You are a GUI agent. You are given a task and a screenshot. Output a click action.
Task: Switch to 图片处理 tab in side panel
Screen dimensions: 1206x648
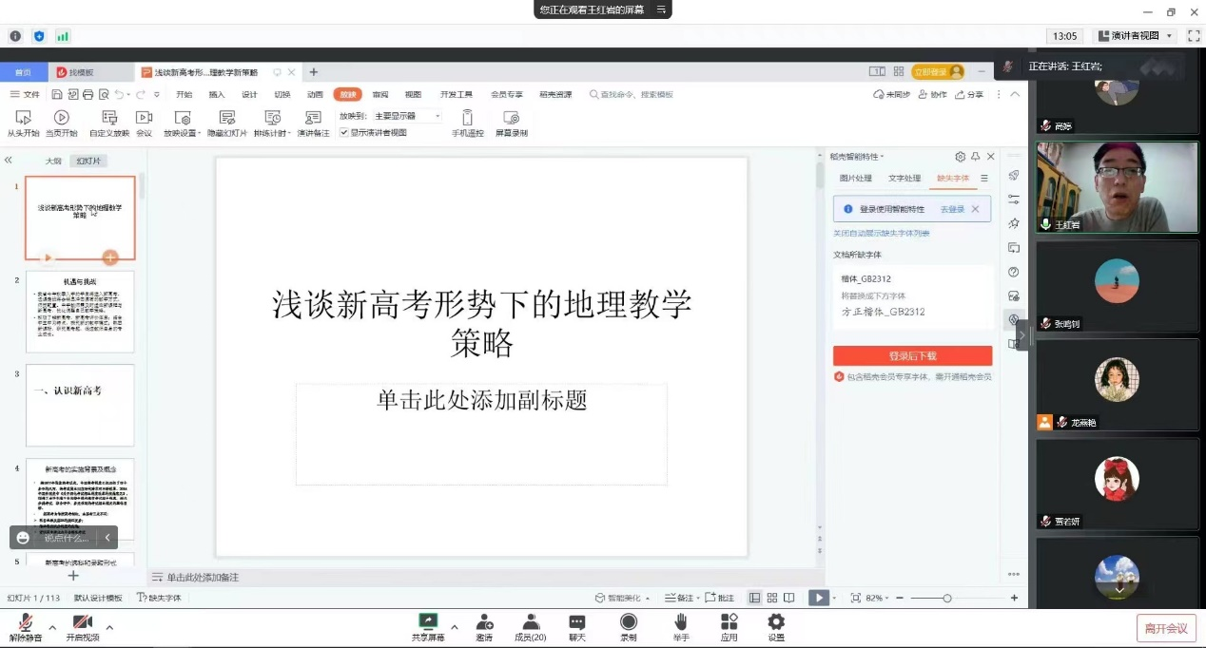[855, 178]
